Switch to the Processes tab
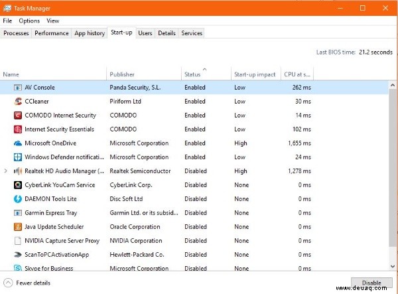This screenshot has width=398, height=294. (16, 33)
